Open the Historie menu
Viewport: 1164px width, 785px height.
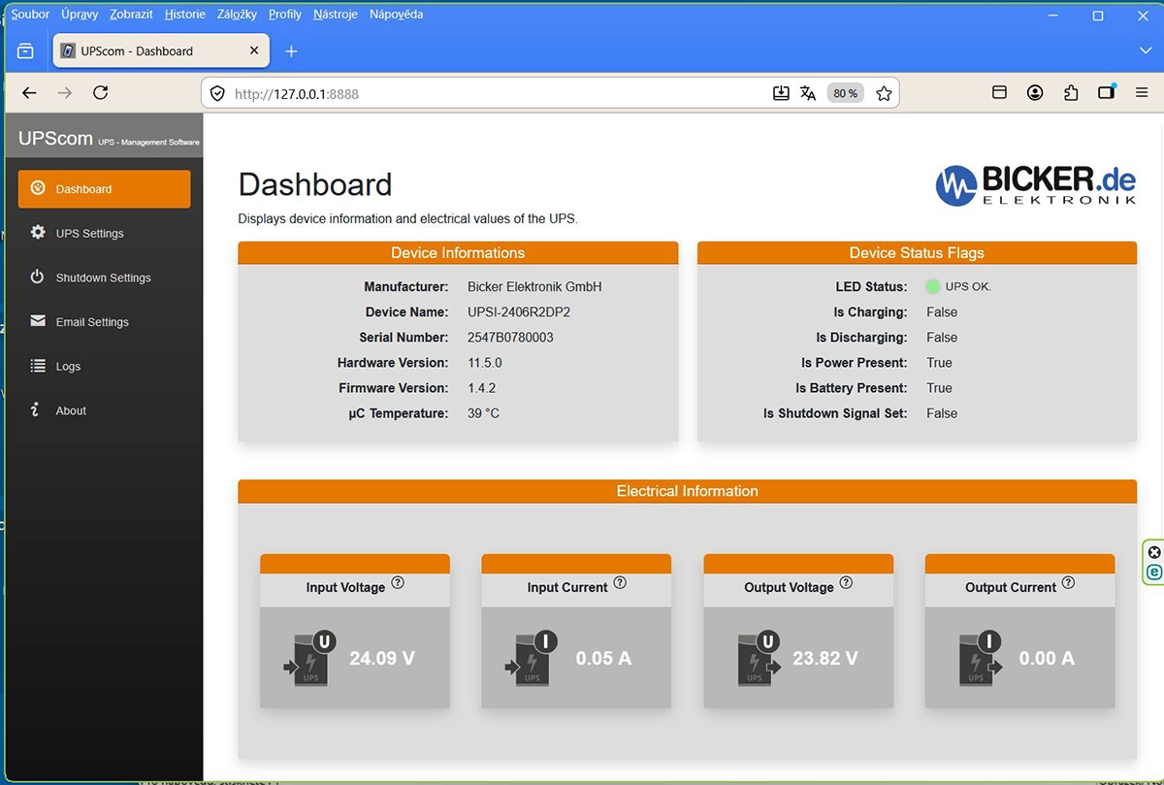185,15
